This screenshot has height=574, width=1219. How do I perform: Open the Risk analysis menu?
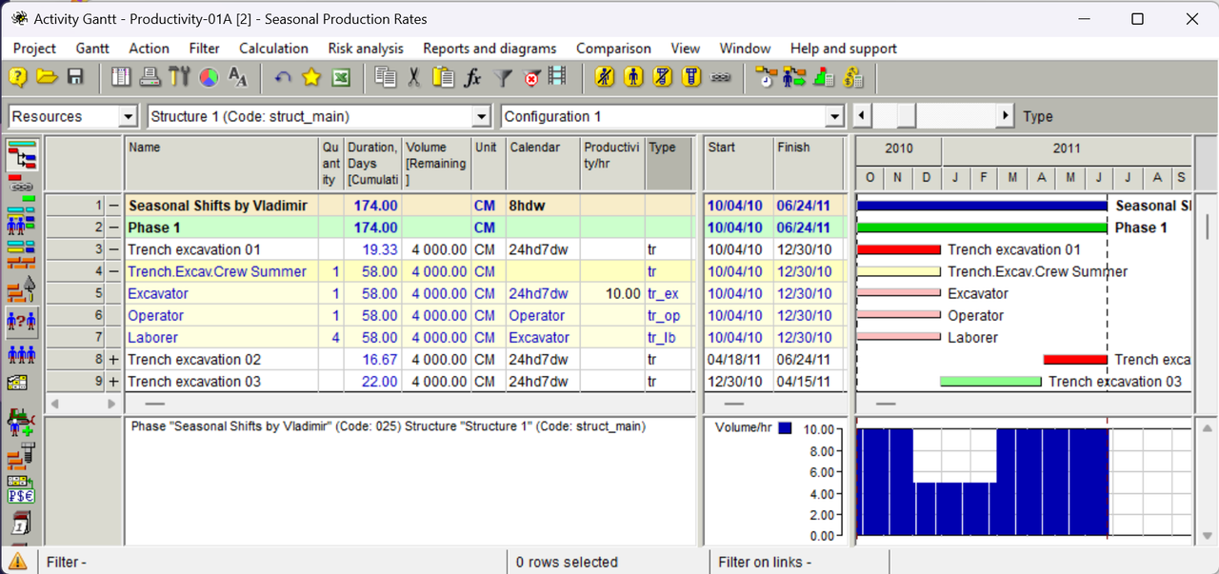click(x=366, y=49)
